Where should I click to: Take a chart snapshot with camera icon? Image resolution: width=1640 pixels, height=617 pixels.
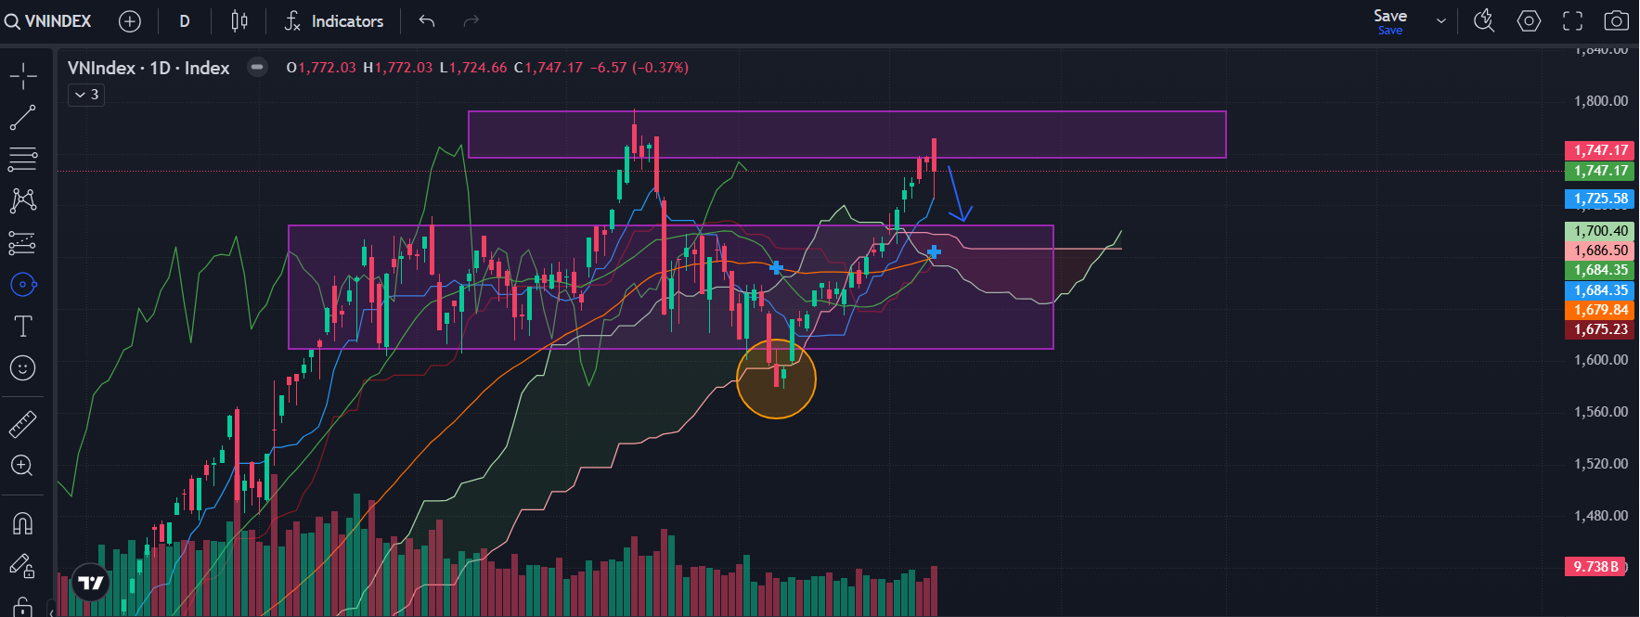pyautogui.click(x=1616, y=20)
